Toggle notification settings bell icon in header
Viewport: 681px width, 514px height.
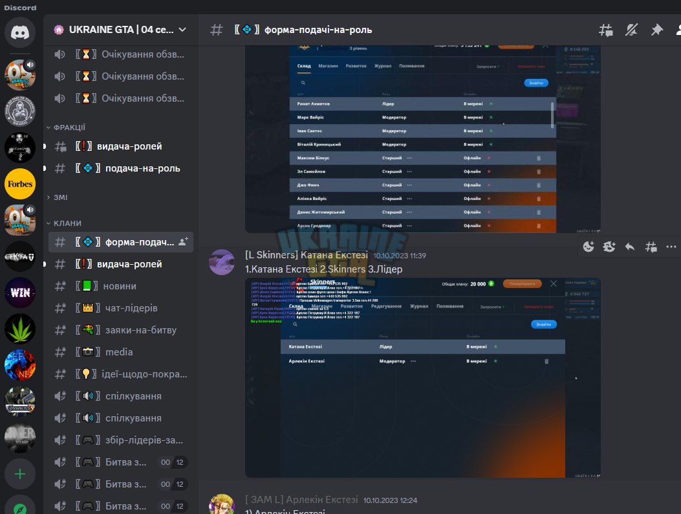coord(631,30)
